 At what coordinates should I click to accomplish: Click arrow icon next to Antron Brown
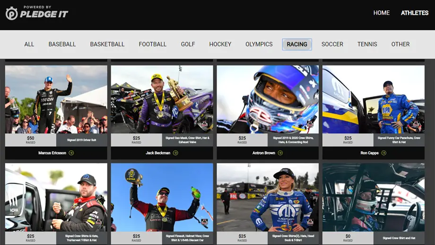tap(280, 153)
